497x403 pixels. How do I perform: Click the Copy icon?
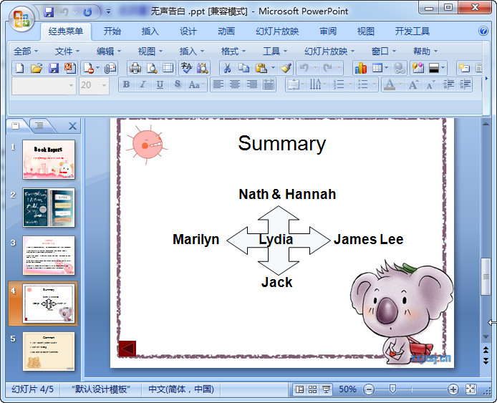coord(243,68)
